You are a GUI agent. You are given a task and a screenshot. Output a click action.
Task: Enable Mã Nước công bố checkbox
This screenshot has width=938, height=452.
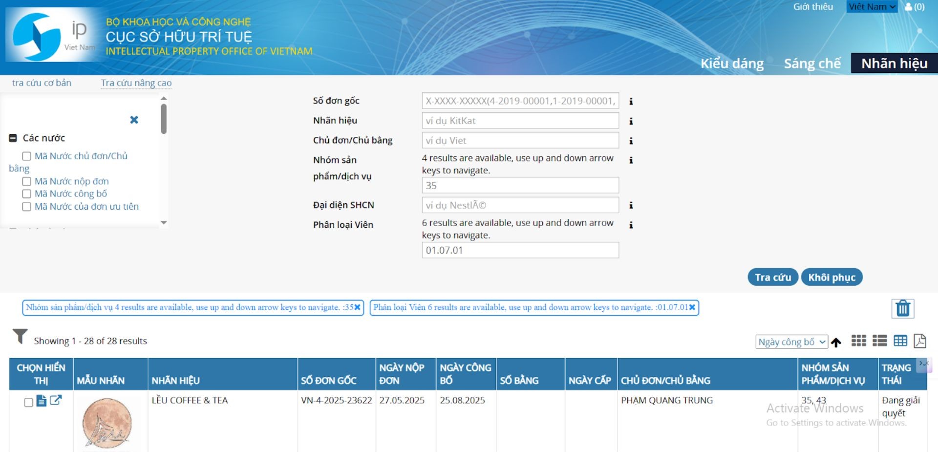click(x=27, y=194)
